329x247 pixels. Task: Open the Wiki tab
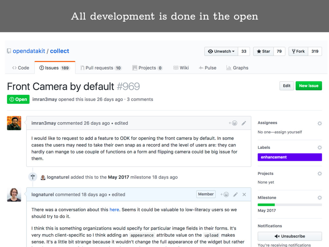click(181, 68)
